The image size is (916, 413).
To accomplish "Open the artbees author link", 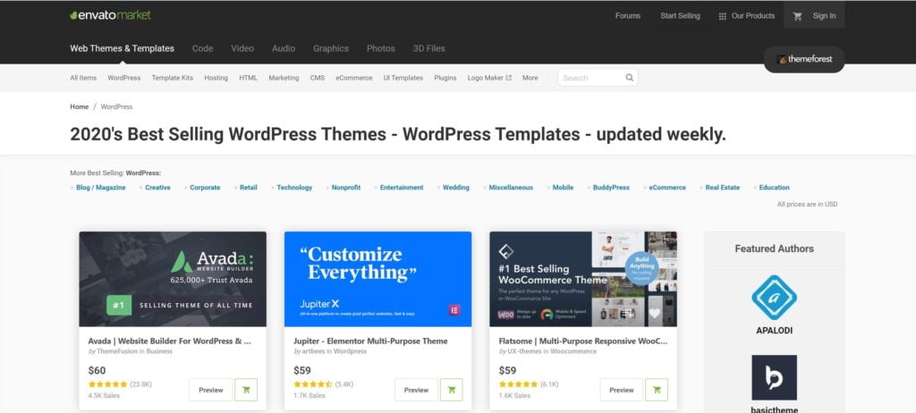I will tap(312, 351).
